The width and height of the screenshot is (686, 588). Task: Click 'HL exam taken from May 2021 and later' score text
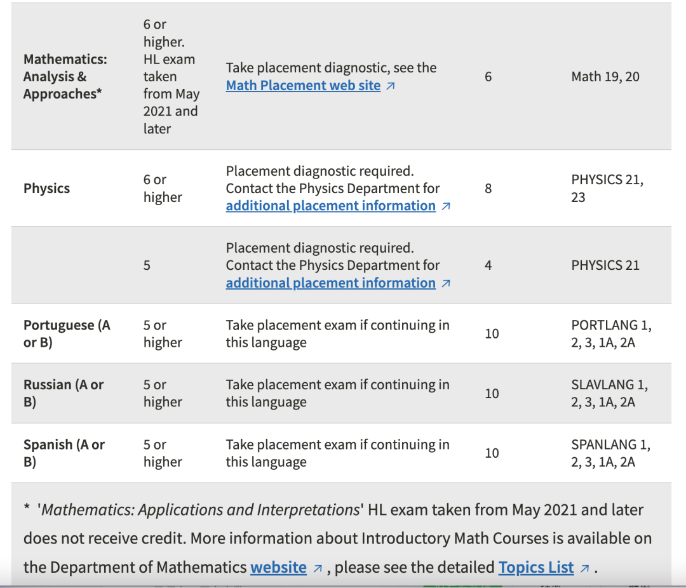point(171,93)
